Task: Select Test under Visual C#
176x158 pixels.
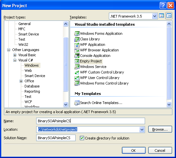Action: click(x=28, y=97)
